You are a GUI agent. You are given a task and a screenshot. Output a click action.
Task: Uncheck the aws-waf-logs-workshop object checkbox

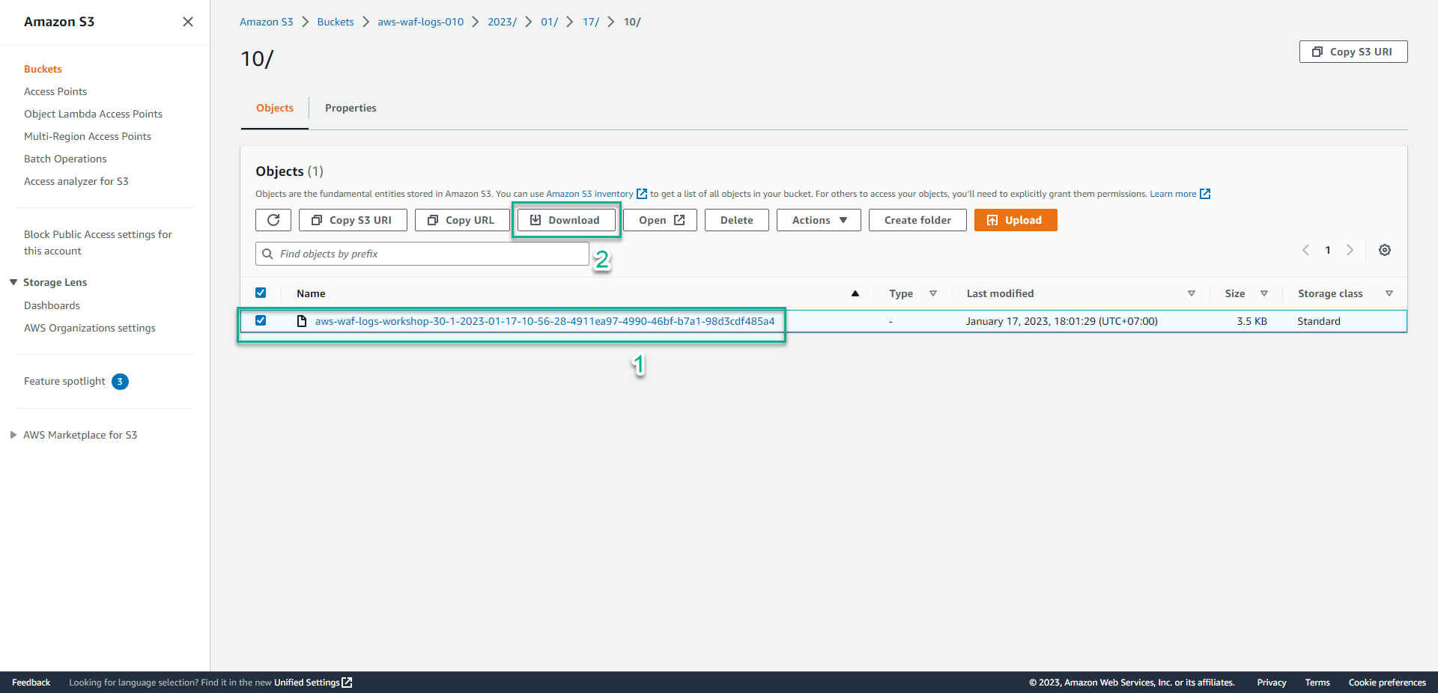(x=261, y=320)
